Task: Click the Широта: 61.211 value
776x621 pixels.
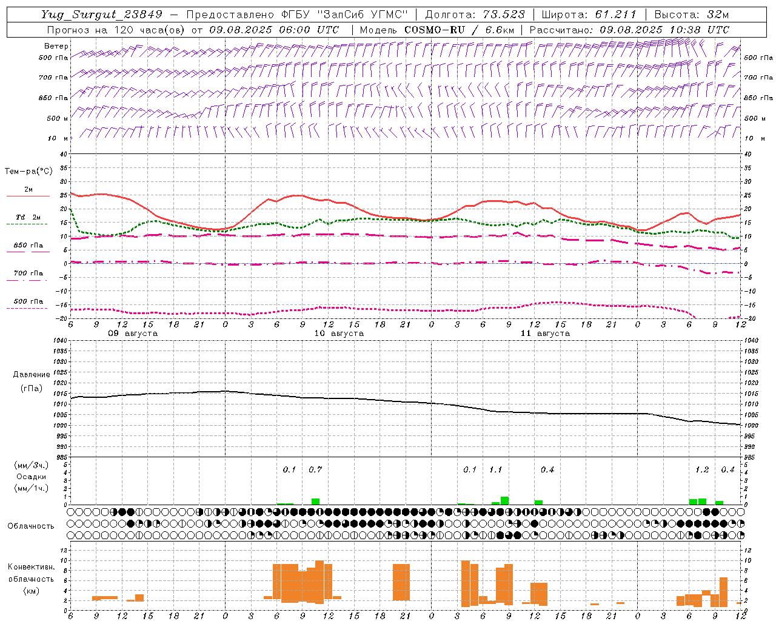Action: pos(589,15)
